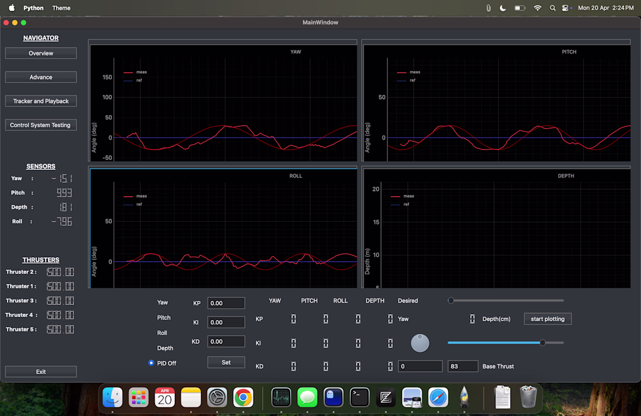The image size is (641, 416).
Task: Open Control Center in menu bar
Action: 566,8
